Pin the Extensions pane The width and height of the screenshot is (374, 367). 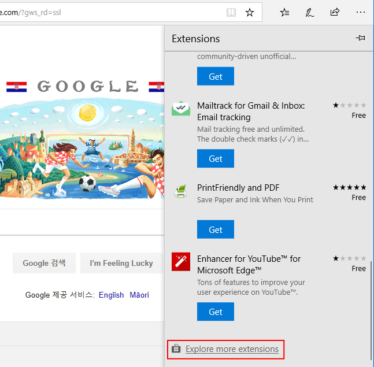360,38
